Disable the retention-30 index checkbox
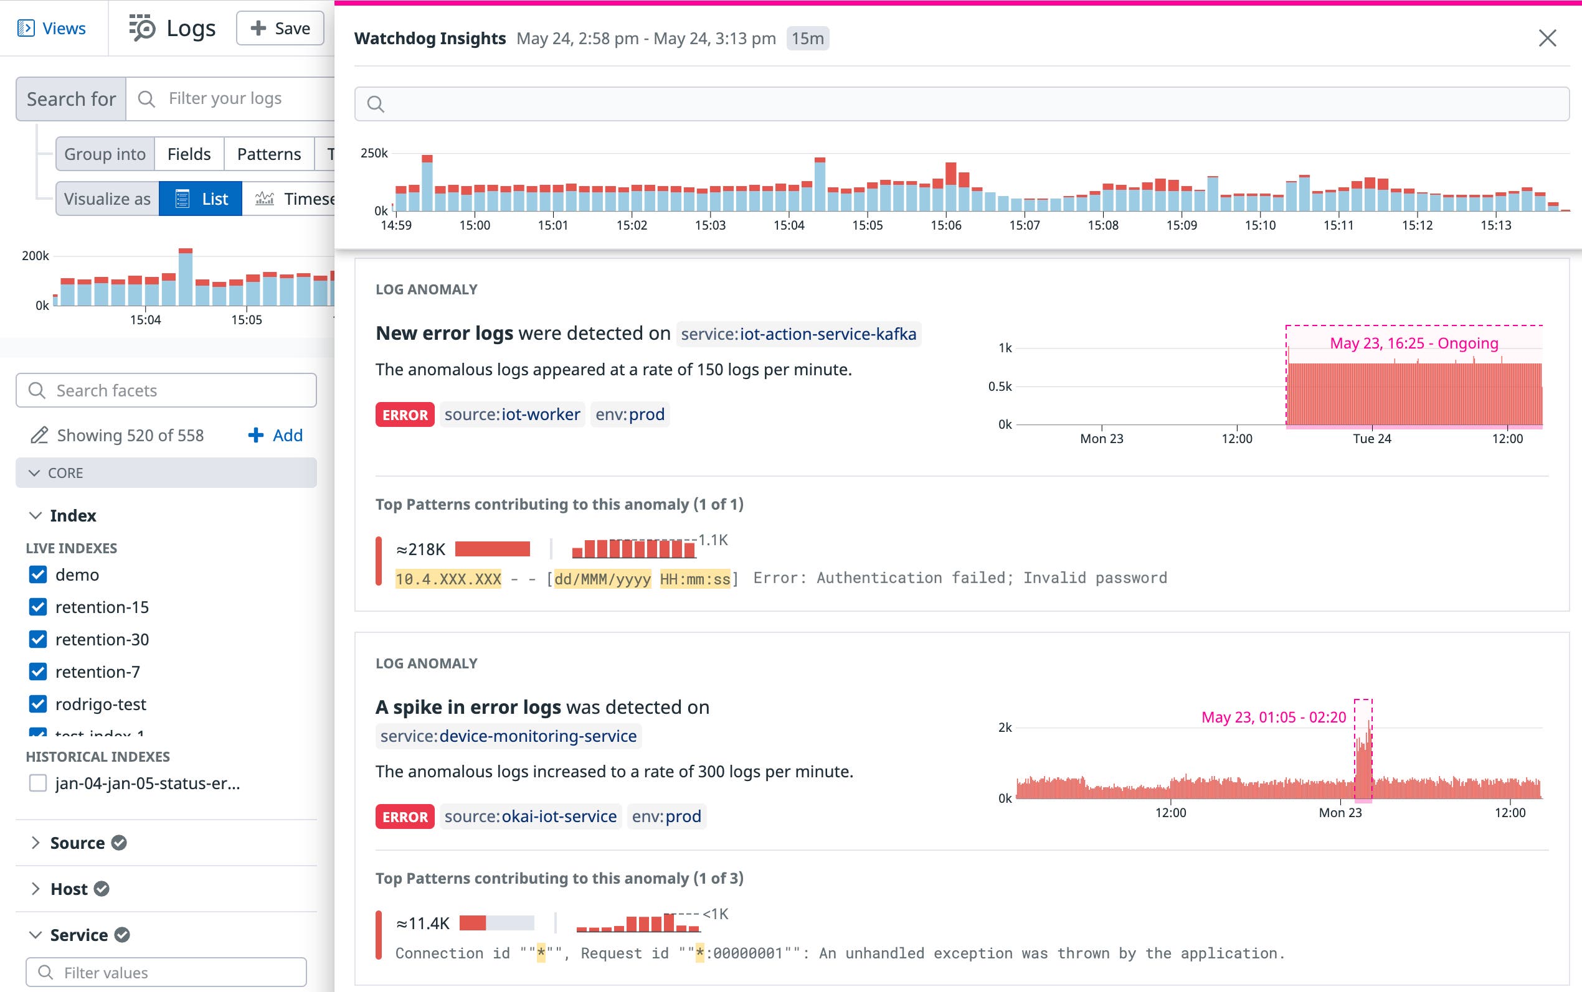 [x=37, y=639]
